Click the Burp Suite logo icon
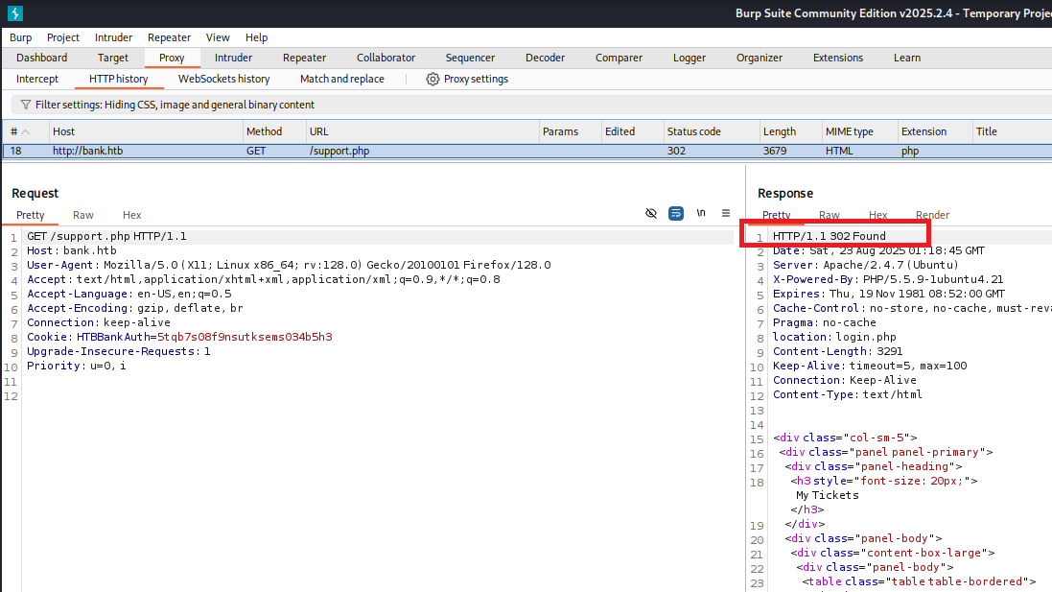Viewport: 1052px width, 592px height. (15, 13)
